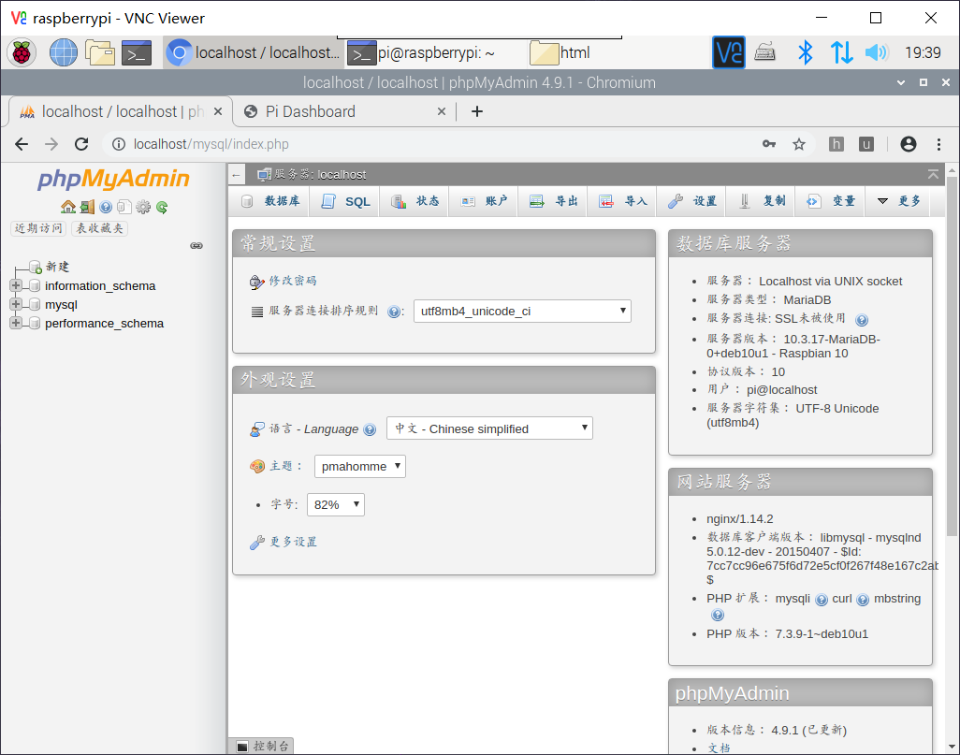
Task: Go back with the browser back arrow
Action: point(22,144)
